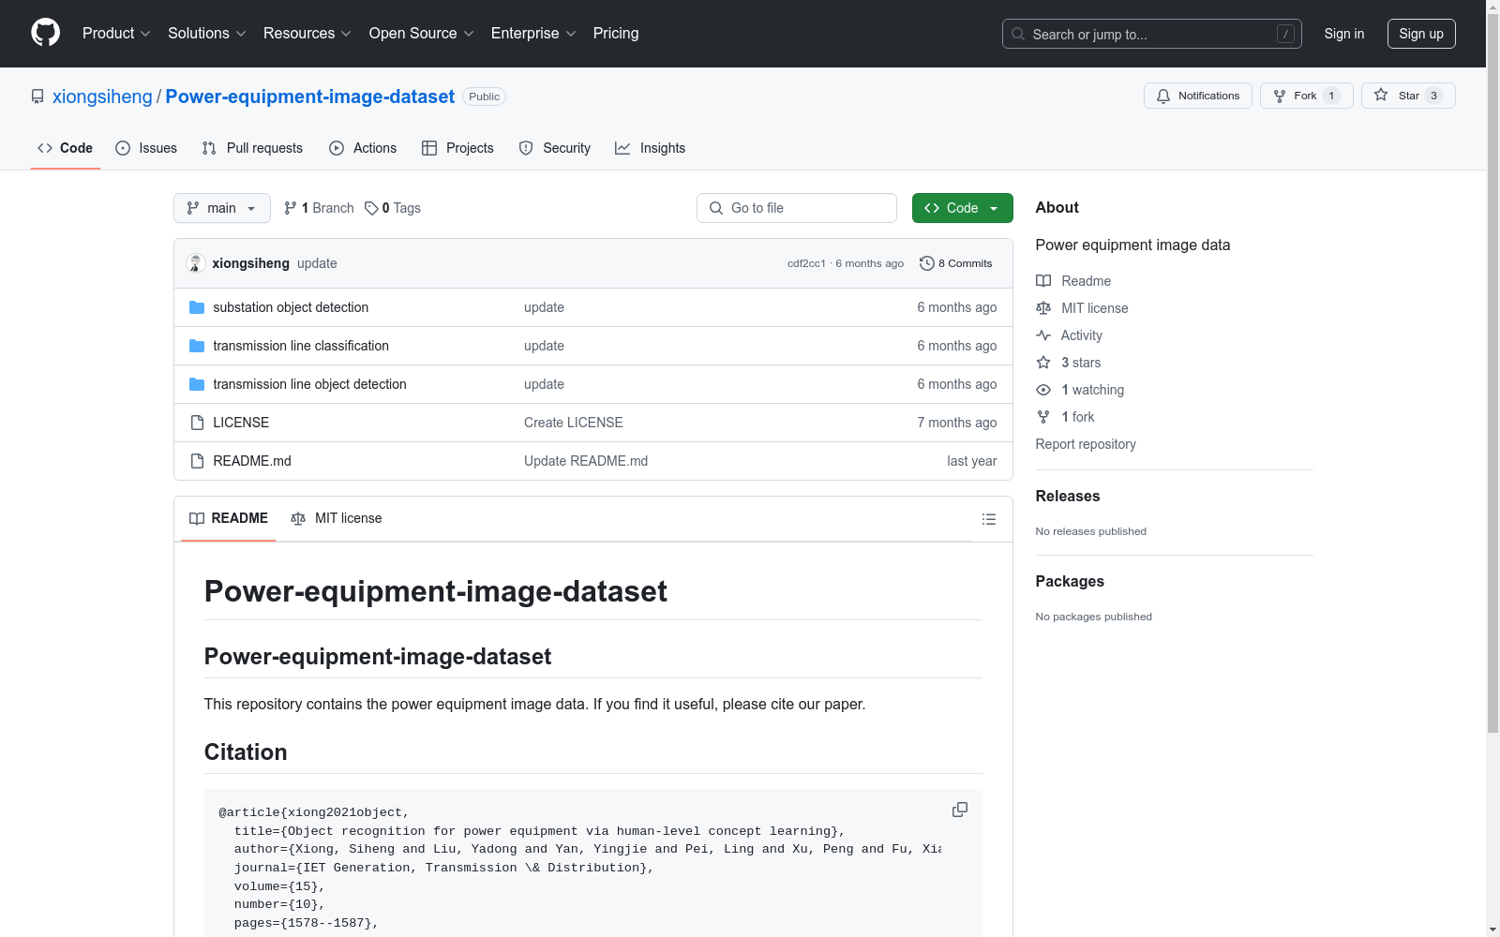
Task: Open the Product menu
Action: (x=116, y=33)
